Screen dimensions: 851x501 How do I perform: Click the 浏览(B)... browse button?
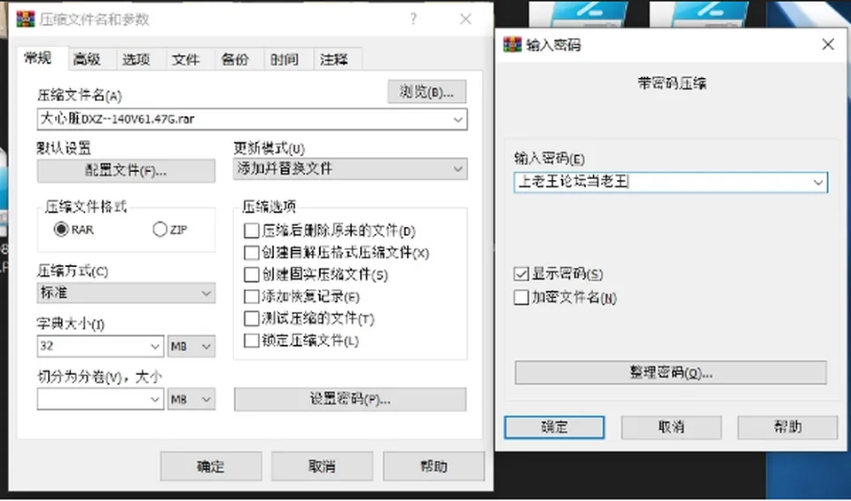tap(426, 91)
